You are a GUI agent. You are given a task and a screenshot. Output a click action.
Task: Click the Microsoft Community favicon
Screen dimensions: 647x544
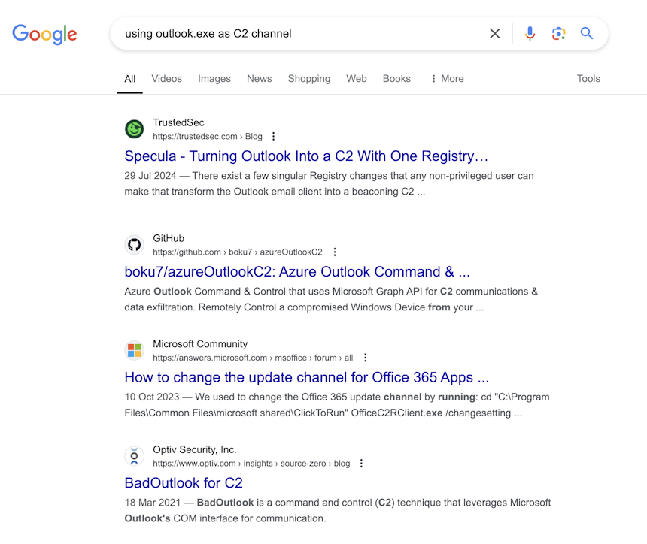point(134,351)
